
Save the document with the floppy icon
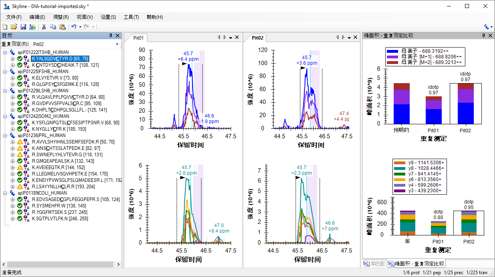tap(23, 27)
